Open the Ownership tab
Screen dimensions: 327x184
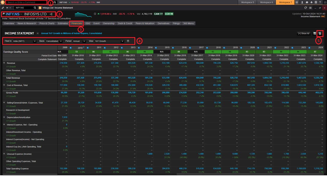(109, 24)
